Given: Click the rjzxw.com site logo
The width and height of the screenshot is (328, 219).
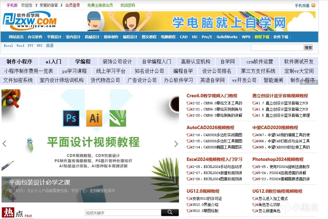Looking at the screenshot, I should click(x=30, y=21).
